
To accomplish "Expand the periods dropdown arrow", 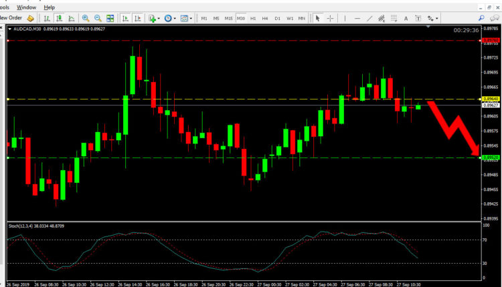I will tap(175, 19).
